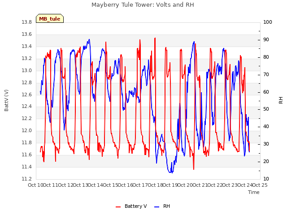Click the Oct 13 x-axis tick label
The height and width of the screenshot is (215, 287).
[80, 185]
